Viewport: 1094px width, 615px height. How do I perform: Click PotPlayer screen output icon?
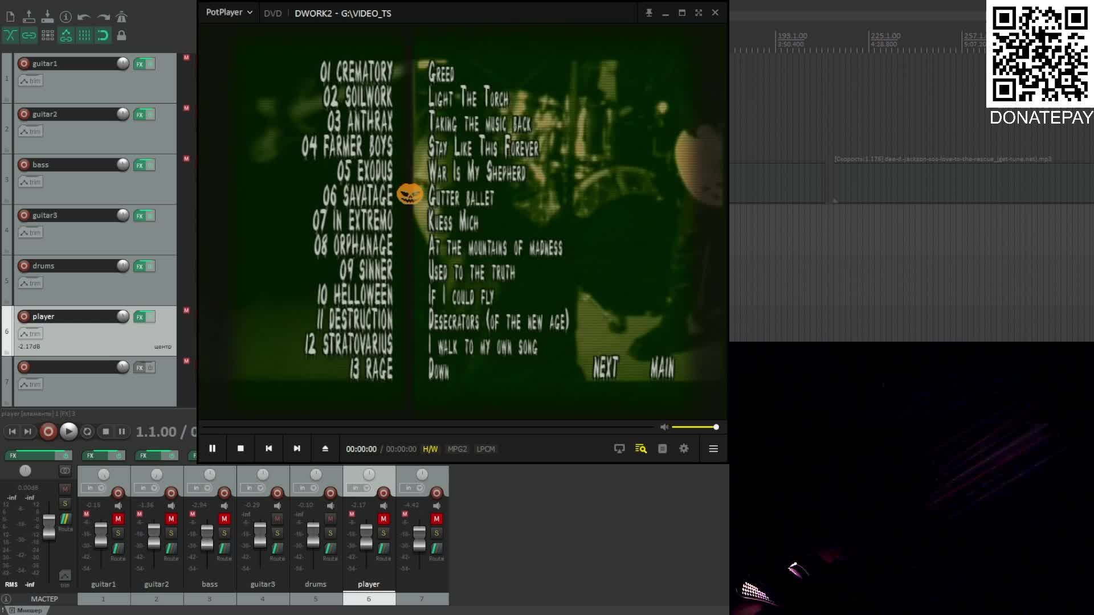[619, 449]
